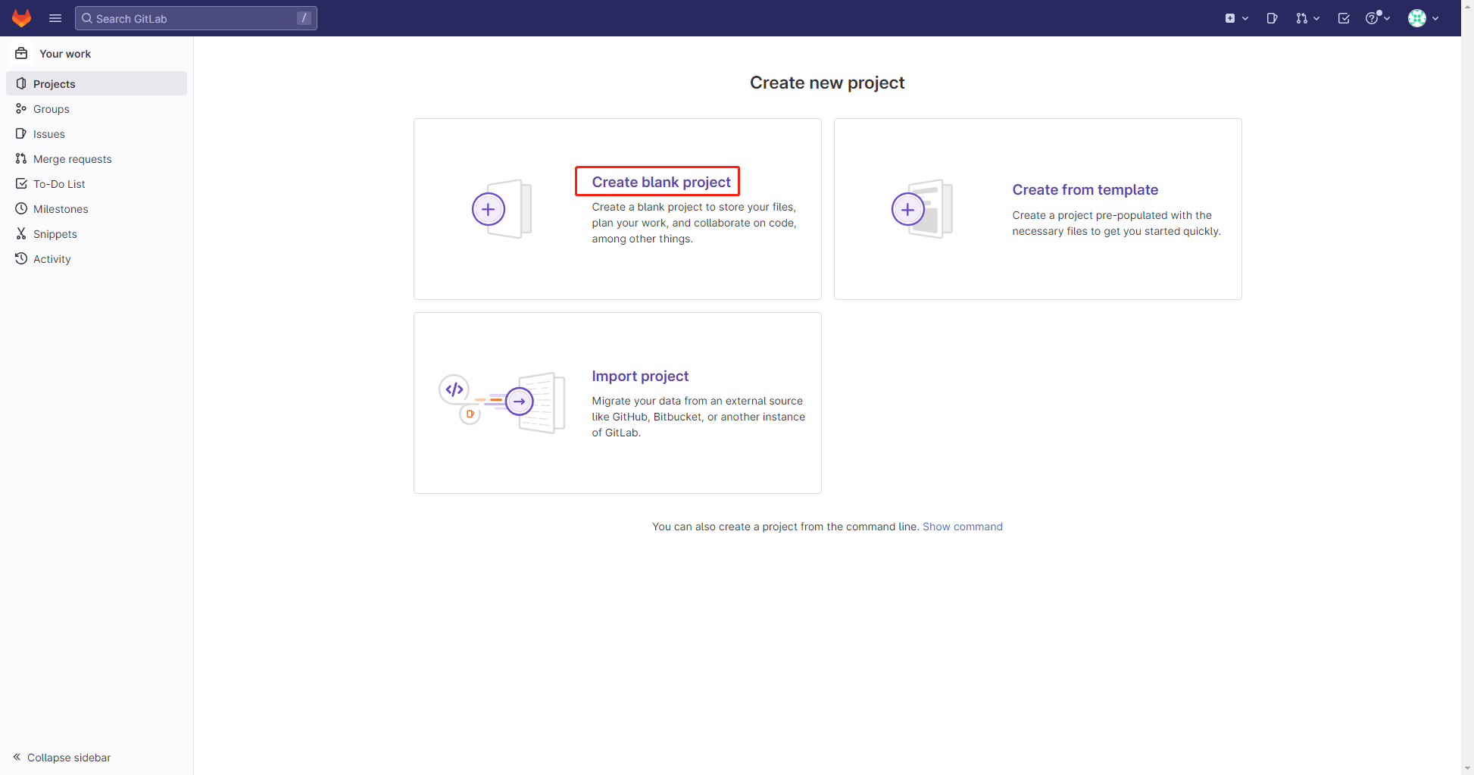View Milestones from the sidebar
1474x775 pixels.
point(97,208)
